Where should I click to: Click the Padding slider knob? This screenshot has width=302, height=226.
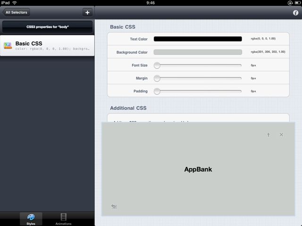tap(157, 91)
